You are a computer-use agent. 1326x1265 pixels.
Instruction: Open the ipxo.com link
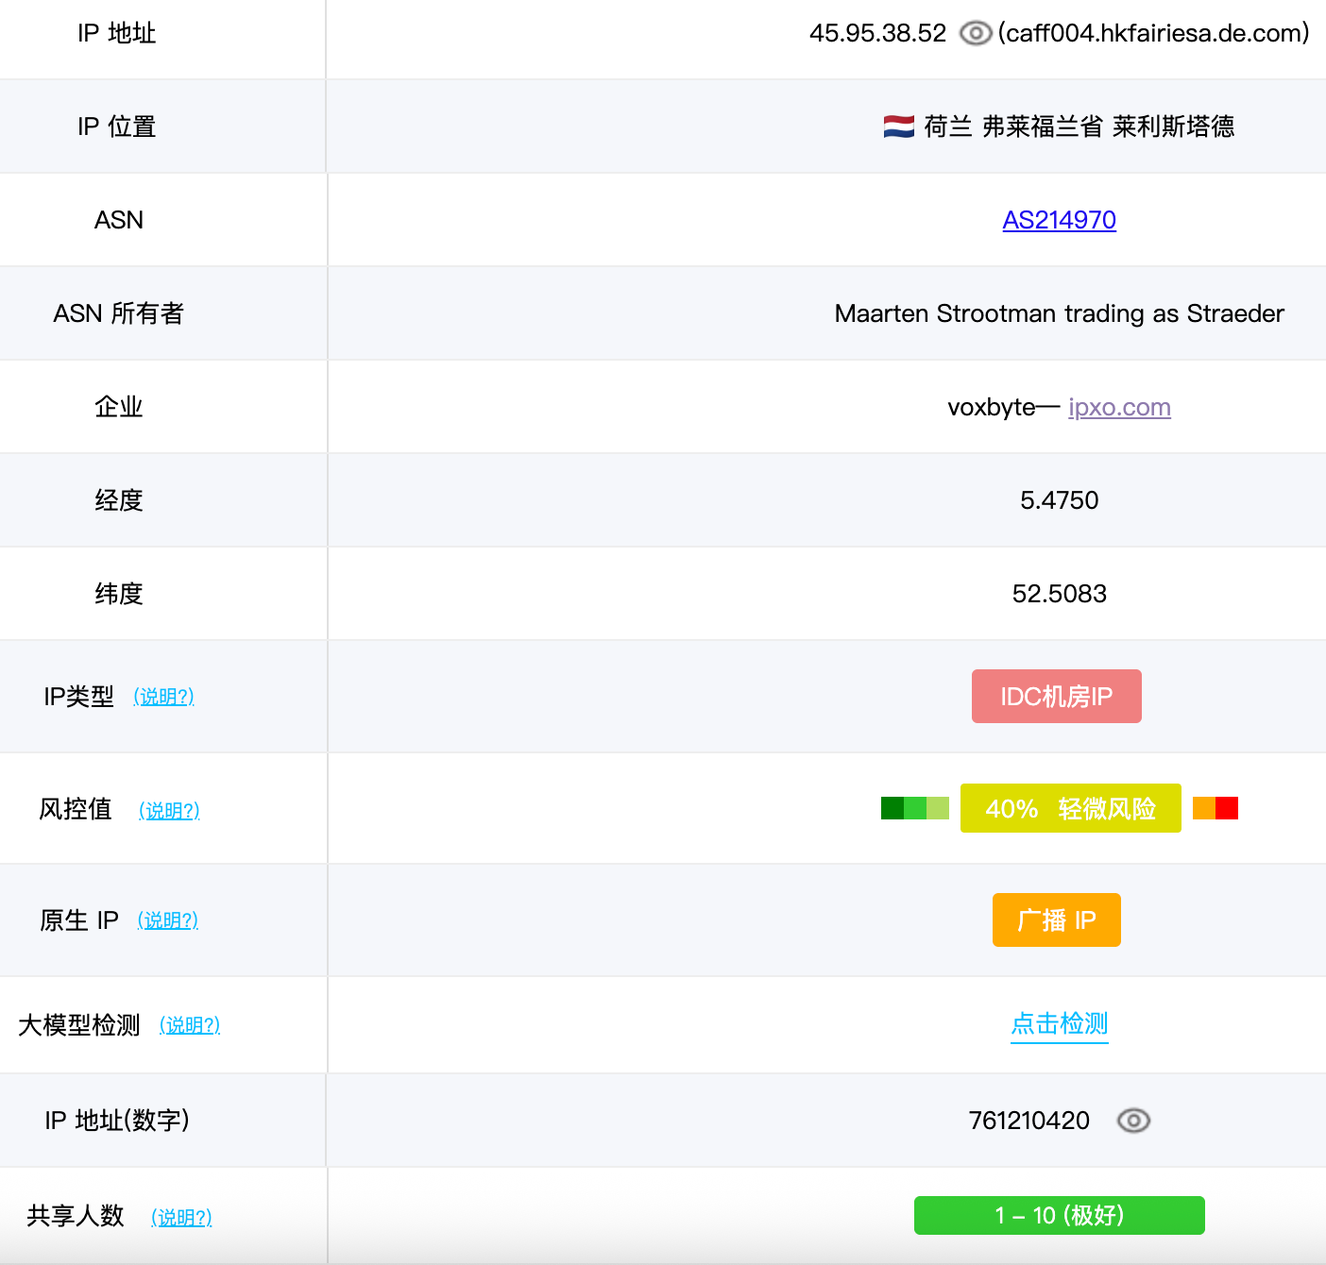[1119, 407]
